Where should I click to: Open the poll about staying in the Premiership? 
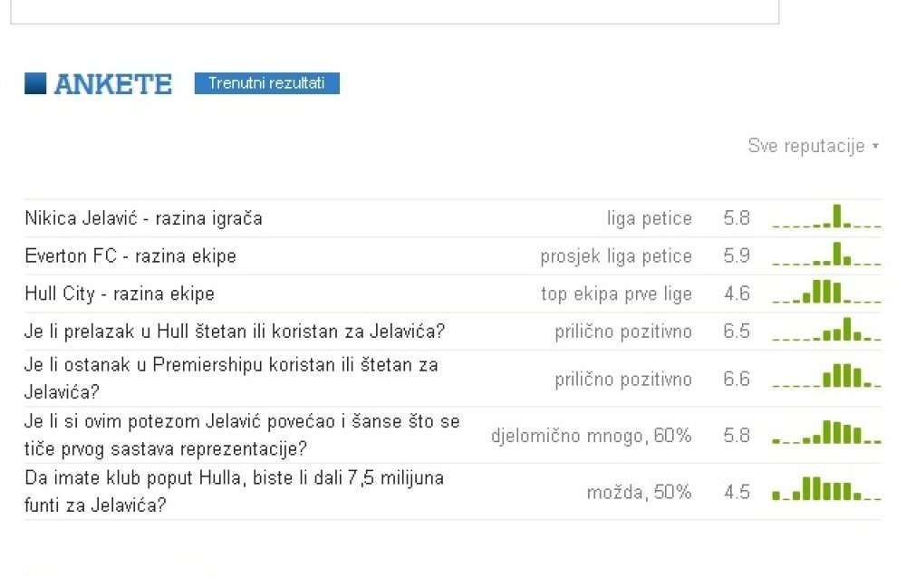[x=232, y=379]
